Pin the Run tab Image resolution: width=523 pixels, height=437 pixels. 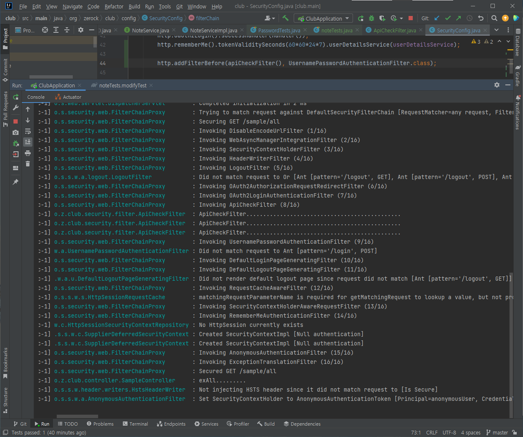(16, 182)
